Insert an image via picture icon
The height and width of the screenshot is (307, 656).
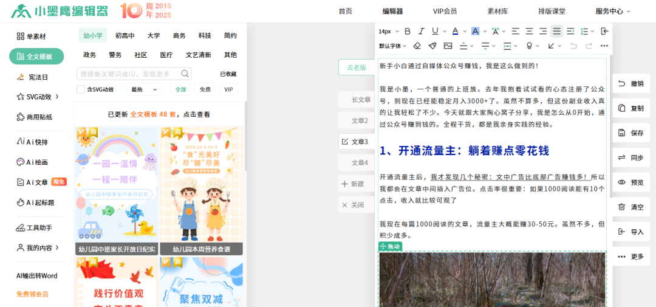[x=448, y=46]
